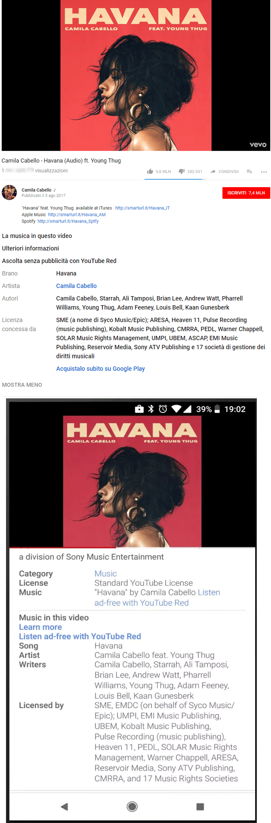Click the Camila Cabello channel avatar

click(x=9, y=192)
